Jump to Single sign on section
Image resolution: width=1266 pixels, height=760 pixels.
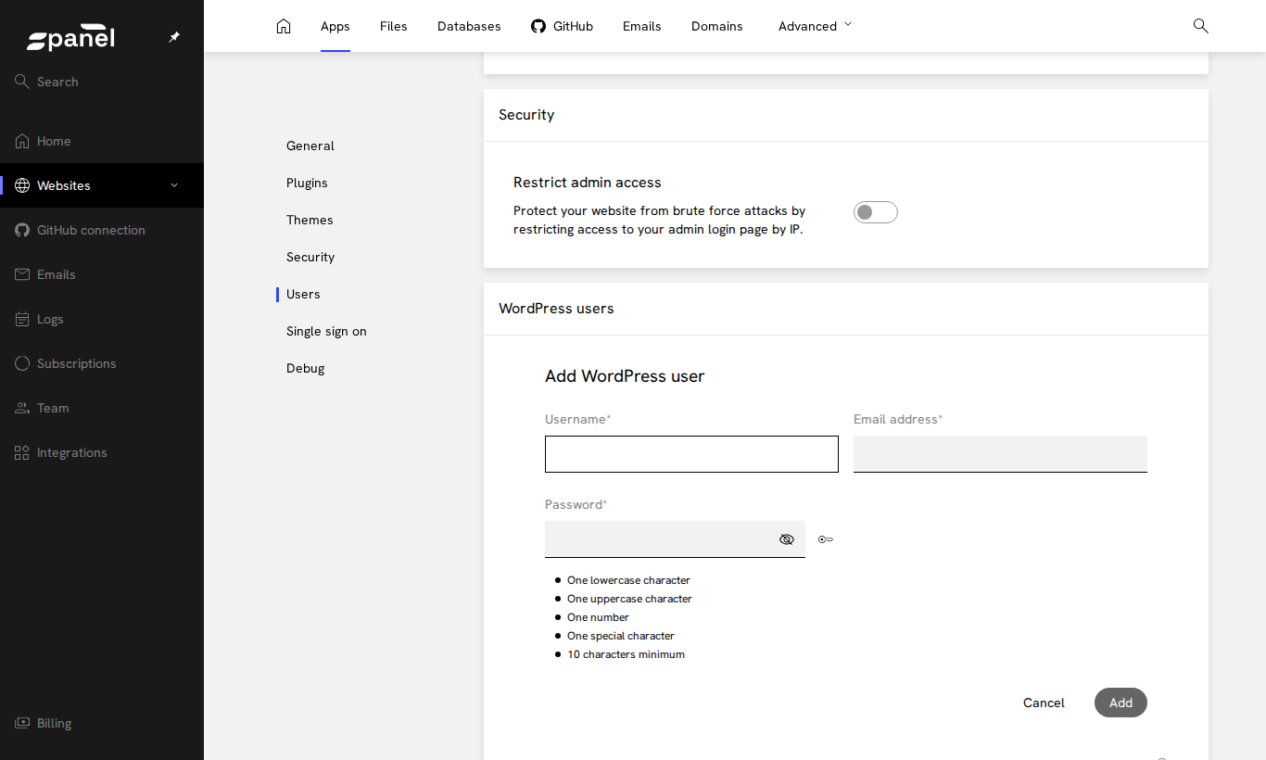point(326,331)
